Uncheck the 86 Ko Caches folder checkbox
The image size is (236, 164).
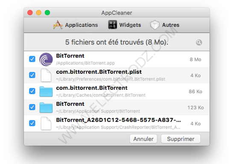(32, 91)
